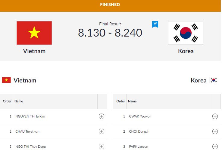Expand CHAU Tuyet van's plus icon

102,131
